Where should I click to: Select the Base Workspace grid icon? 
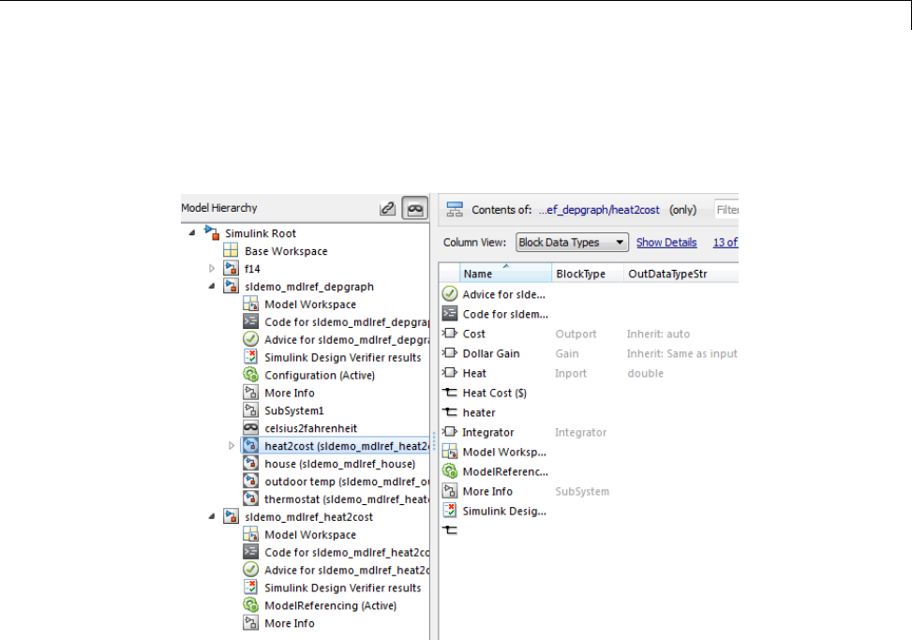231,250
